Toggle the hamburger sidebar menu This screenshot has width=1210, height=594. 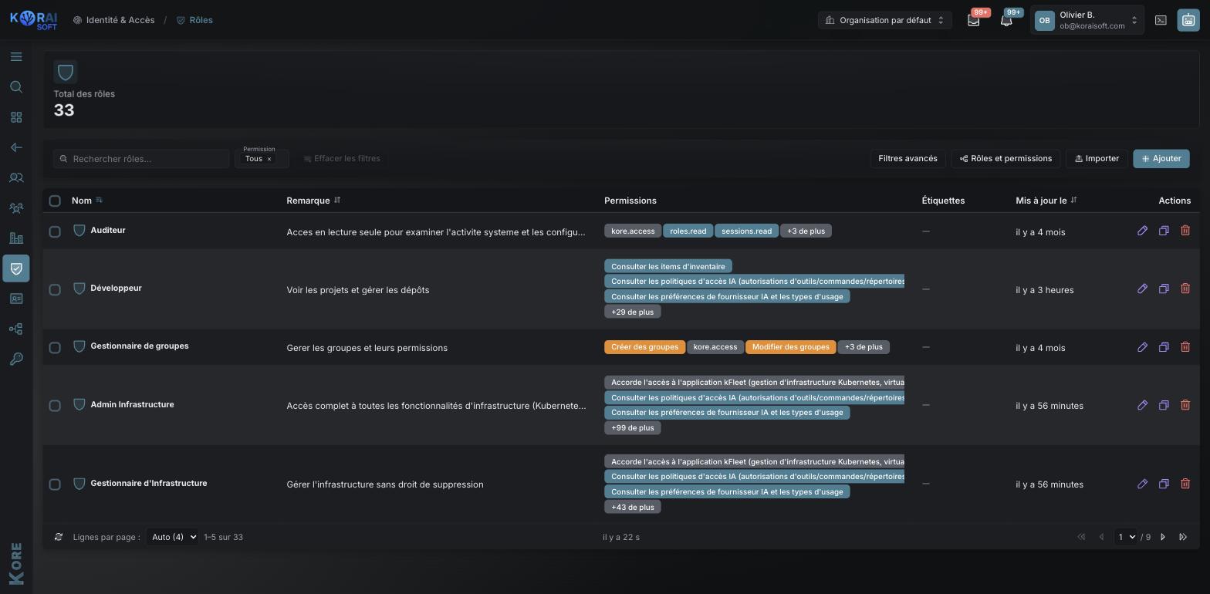[16, 57]
